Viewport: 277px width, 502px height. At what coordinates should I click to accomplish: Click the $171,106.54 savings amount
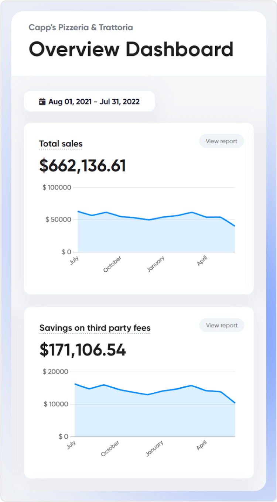(x=83, y=350)
